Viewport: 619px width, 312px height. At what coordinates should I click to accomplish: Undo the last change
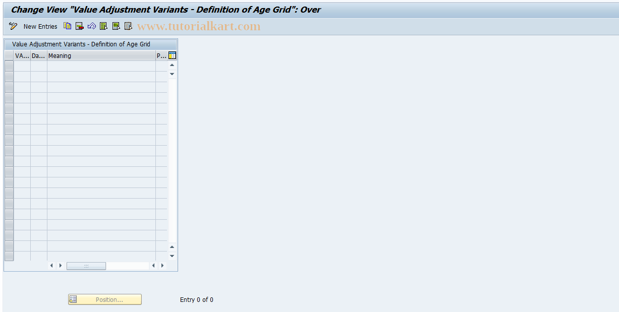click(91, 26)
